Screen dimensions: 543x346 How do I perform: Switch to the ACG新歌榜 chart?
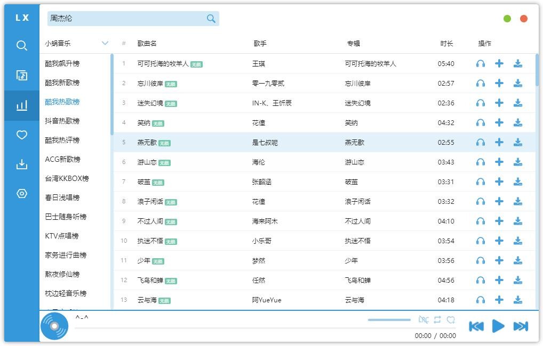point(62,159)
